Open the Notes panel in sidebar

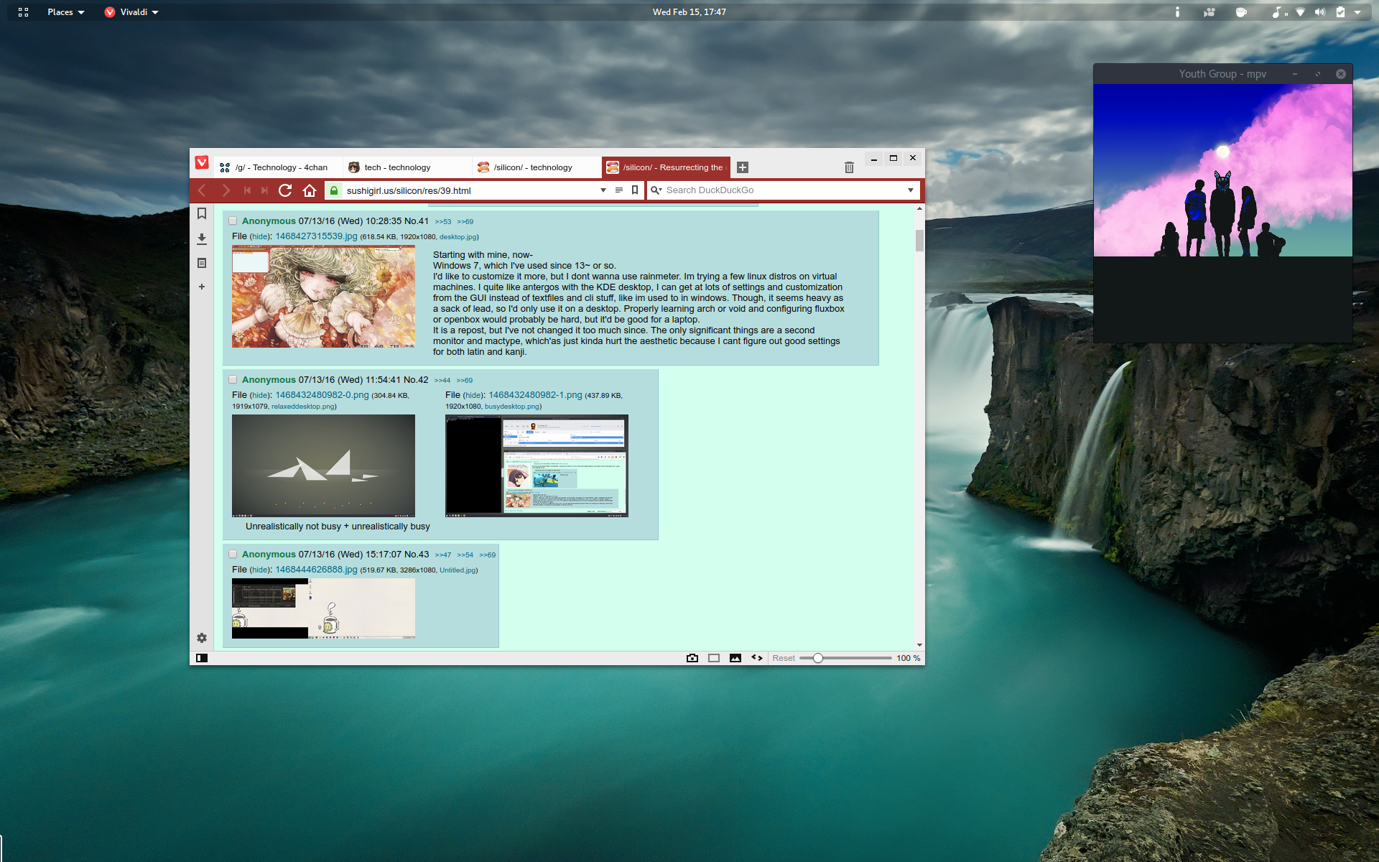point(202,263)
